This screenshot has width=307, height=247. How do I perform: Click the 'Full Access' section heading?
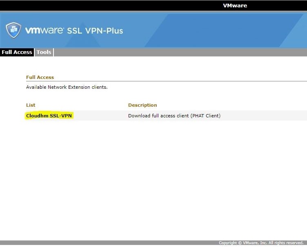point(40,77)
